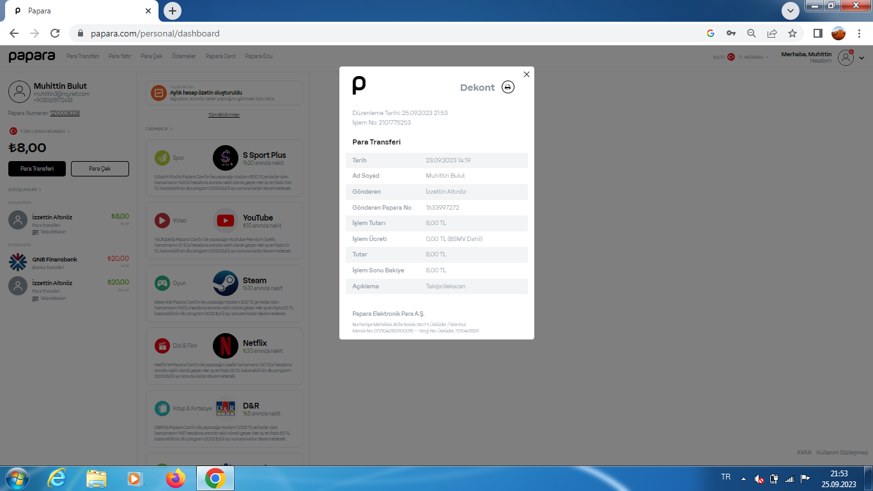This screenshot has width=873, height=491.
Task: Open the Para Transferi menu item
Action: pos(82,56)
